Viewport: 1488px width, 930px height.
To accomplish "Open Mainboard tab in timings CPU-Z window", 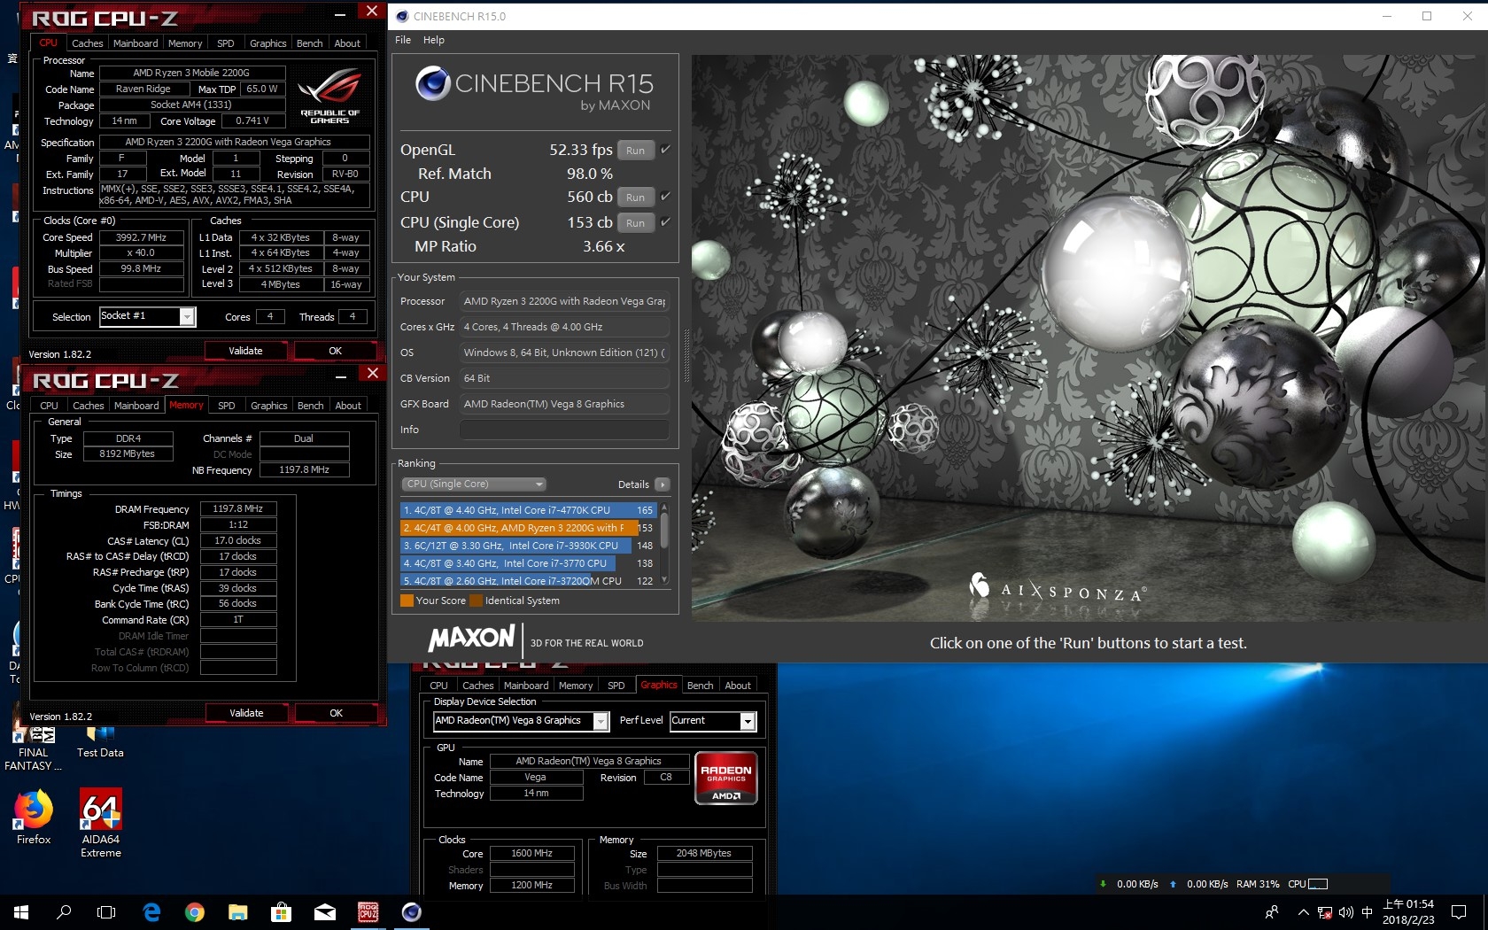I will coord(136,406).
